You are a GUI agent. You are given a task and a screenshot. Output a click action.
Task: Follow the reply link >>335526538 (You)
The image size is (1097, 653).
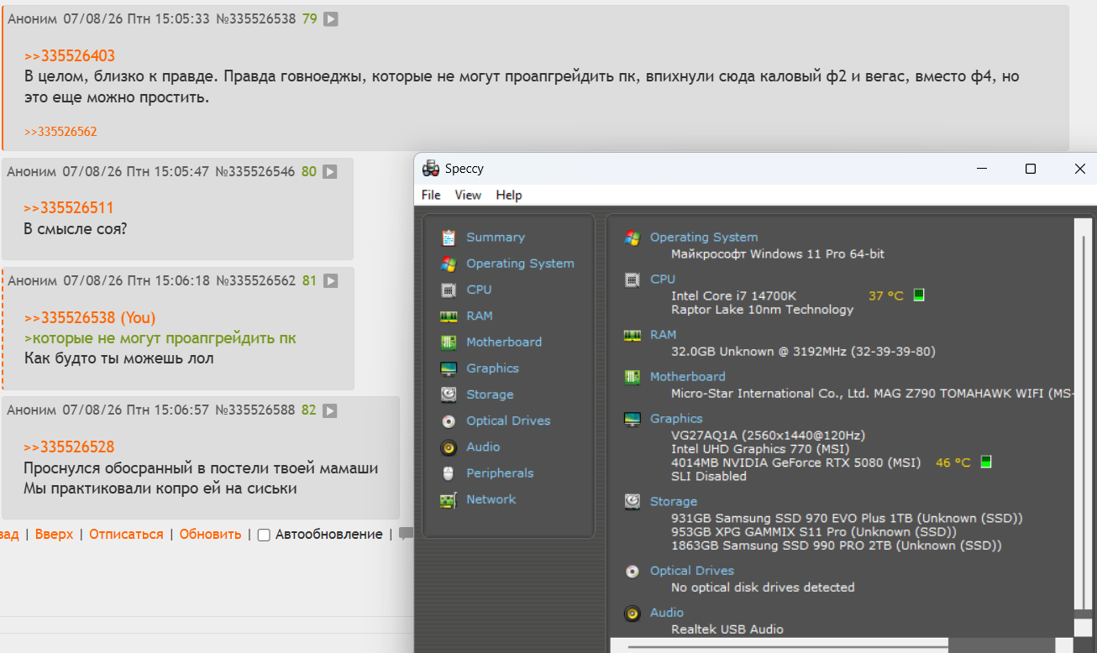point(90,318)
